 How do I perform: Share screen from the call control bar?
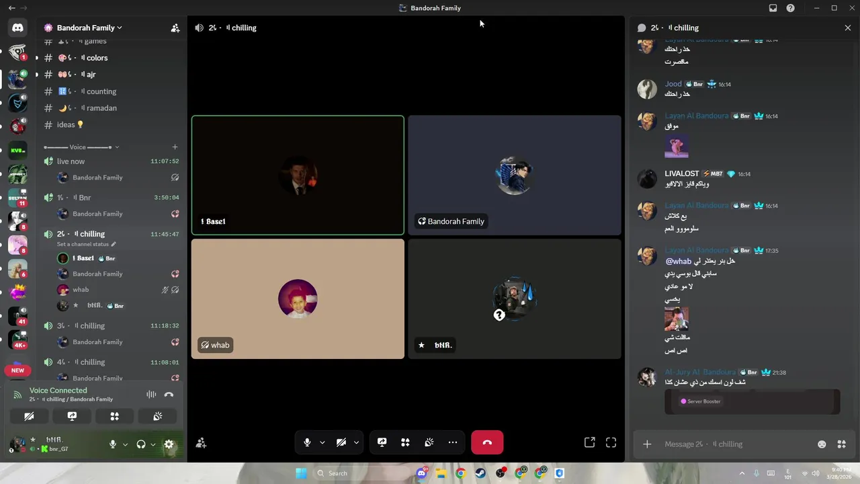[382, 442]
